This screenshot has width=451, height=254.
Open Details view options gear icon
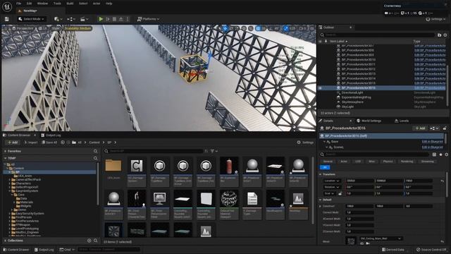tap(446, 155)
